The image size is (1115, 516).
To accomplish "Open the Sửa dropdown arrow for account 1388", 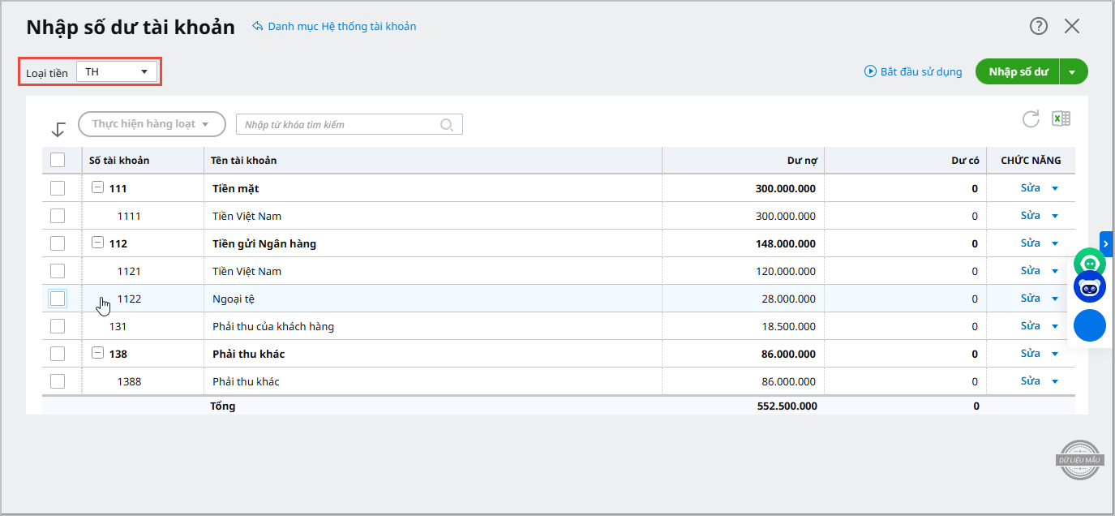I will point(1055,381).
